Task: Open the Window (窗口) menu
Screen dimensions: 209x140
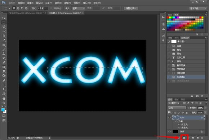Action: (87, 3)
